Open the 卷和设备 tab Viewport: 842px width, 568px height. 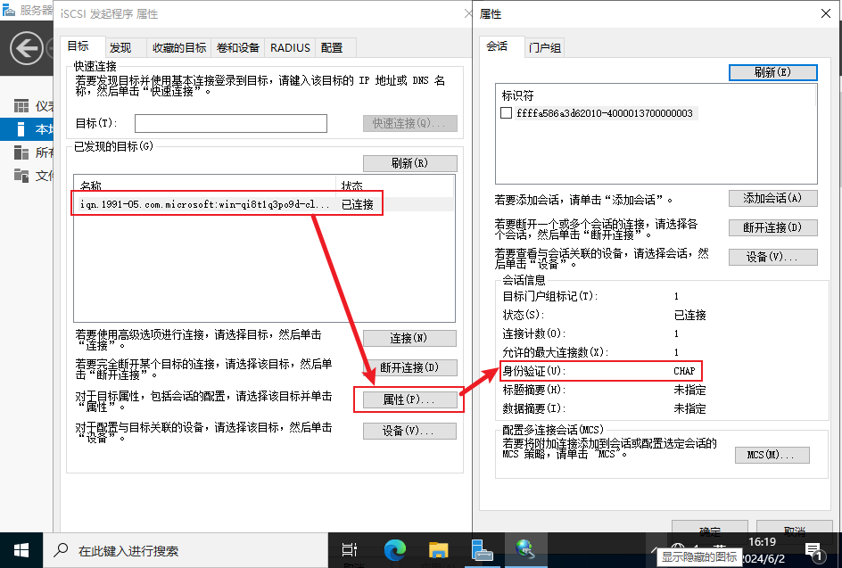point(238,47)
